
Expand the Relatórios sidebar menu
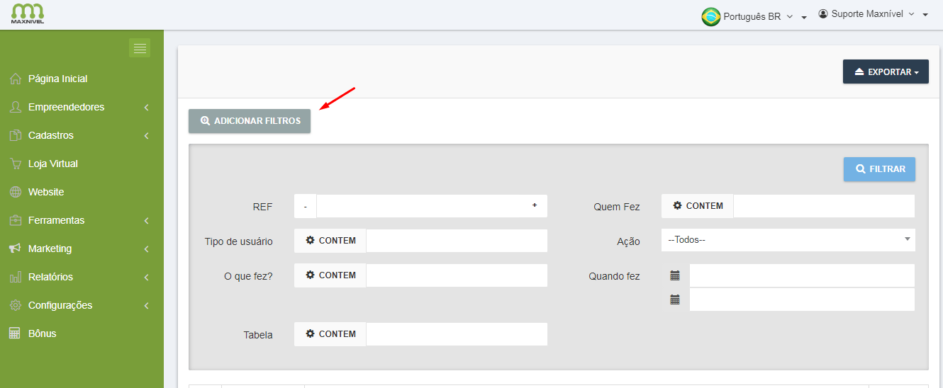[x=50, y=277]
